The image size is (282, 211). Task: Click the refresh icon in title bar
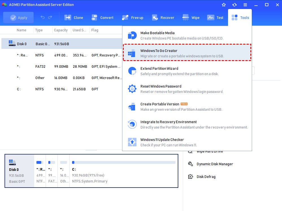point(234,5)
